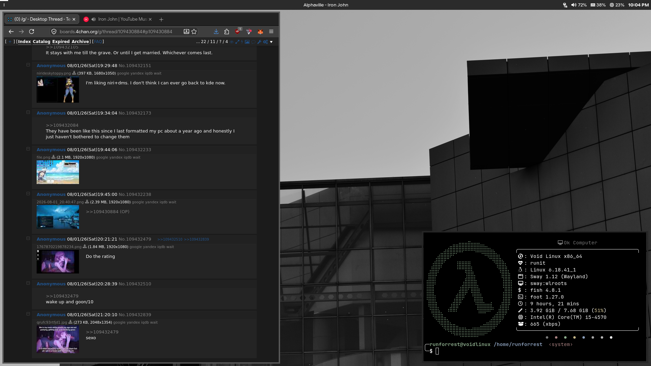Follow the >>109432084 quote link

[x=62, y=125]
